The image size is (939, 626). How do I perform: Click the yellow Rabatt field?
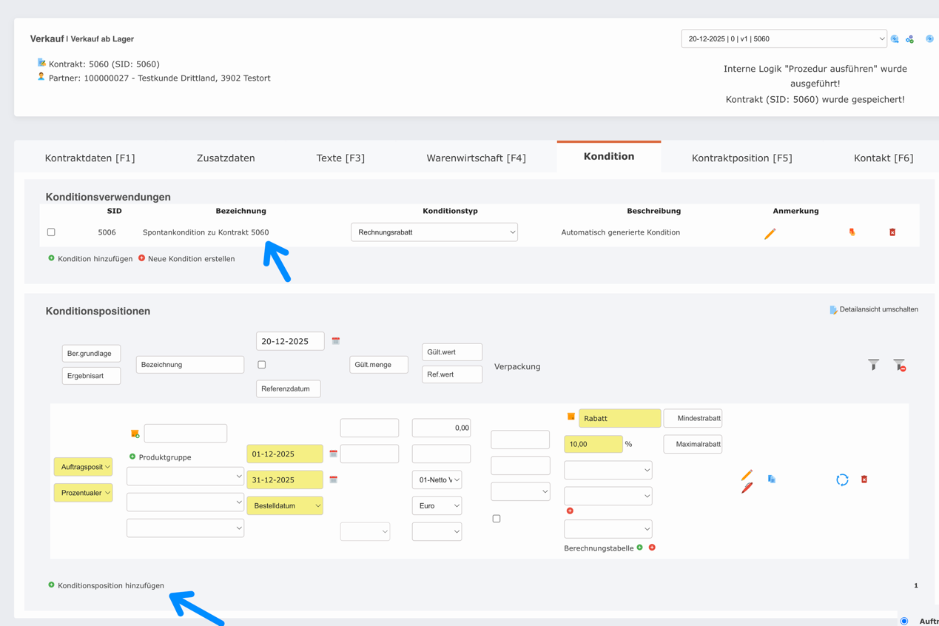(619, 419)
